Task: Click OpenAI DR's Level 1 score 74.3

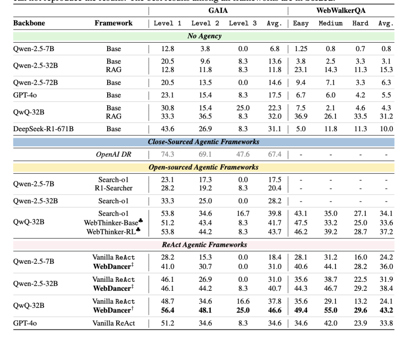Action: [167, 154]
